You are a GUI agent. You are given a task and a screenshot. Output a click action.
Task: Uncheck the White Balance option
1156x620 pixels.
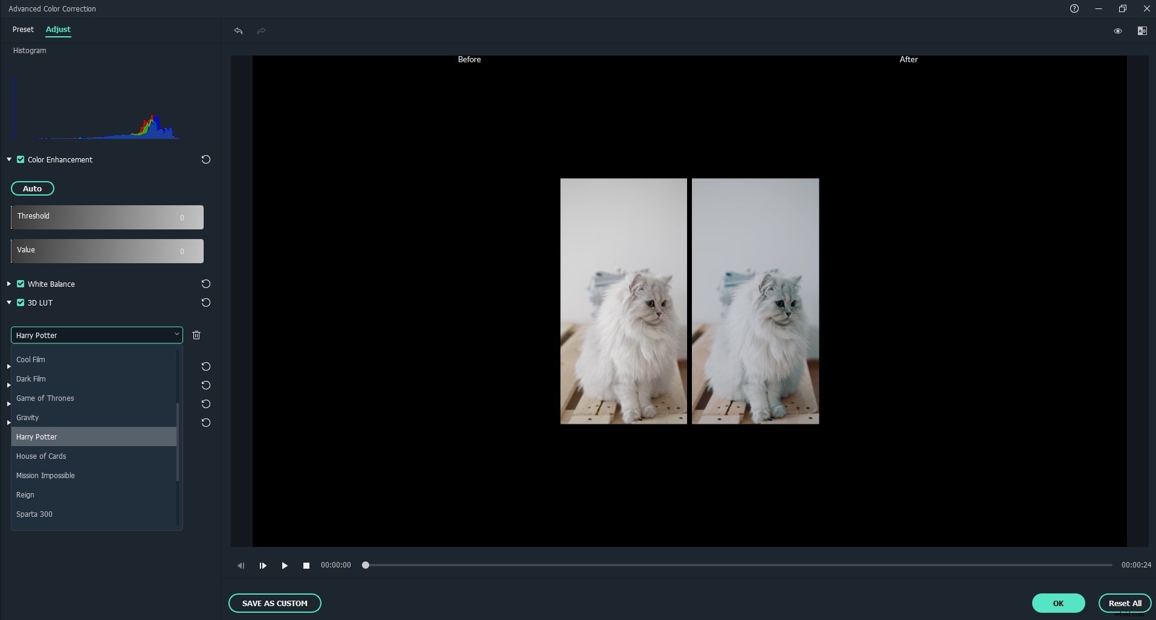click(20, 284)
